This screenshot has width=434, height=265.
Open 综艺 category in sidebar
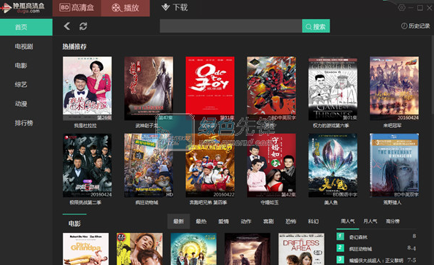tap(21, 85)
